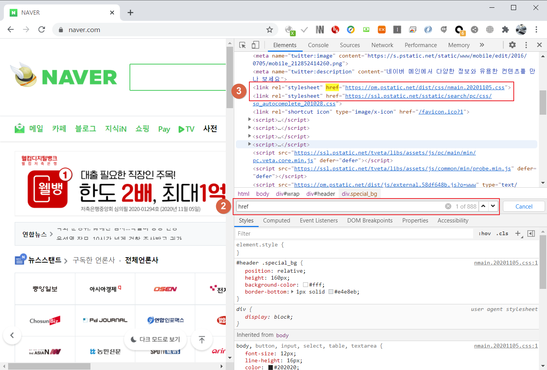Open the Memory tab
Screen dimensions: 547x370
(x=459, y=45)
